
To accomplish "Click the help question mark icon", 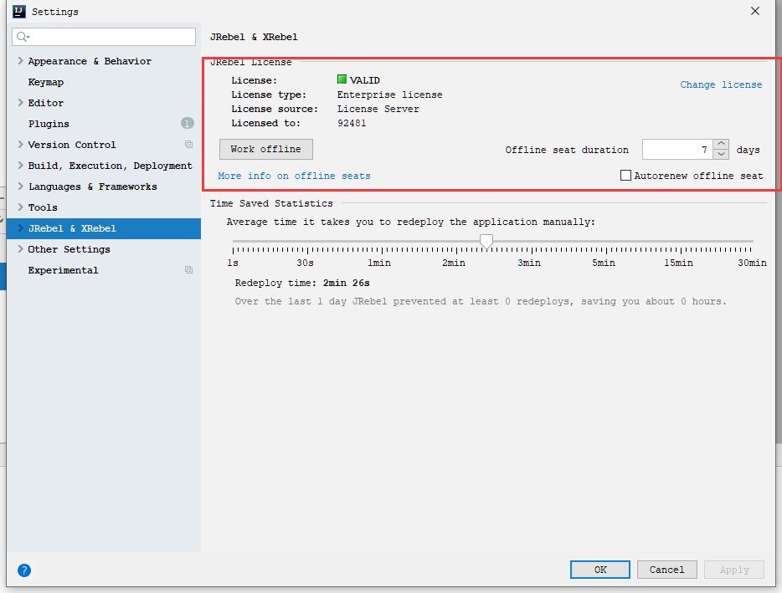I will (x=24, y=570).
